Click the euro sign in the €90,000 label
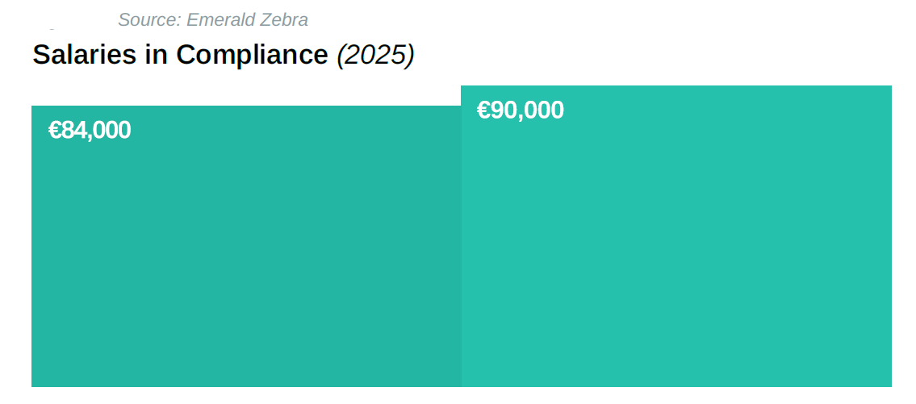Image resolution: width=916 pixels, height=404 pixels. (483, 110)
